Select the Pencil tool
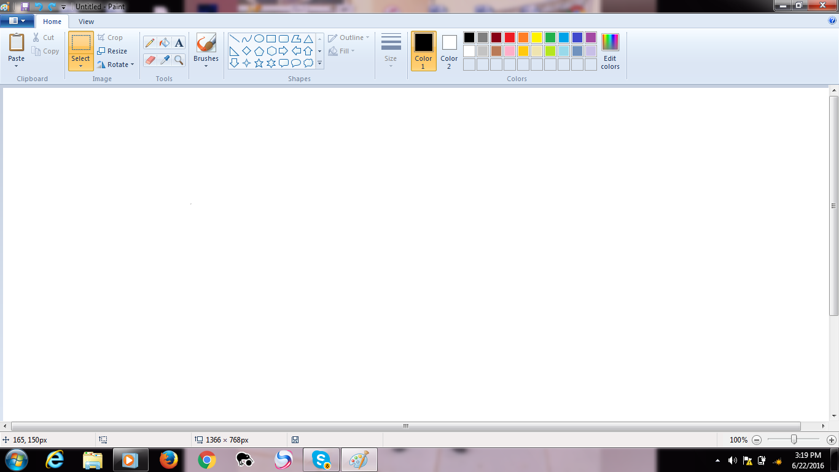Viewport: 839px width, 472px height. tap(149, 42)
